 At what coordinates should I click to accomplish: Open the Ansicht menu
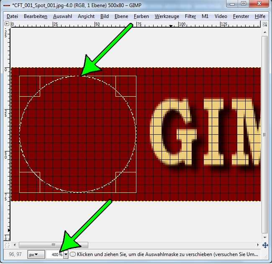[86, 16]
